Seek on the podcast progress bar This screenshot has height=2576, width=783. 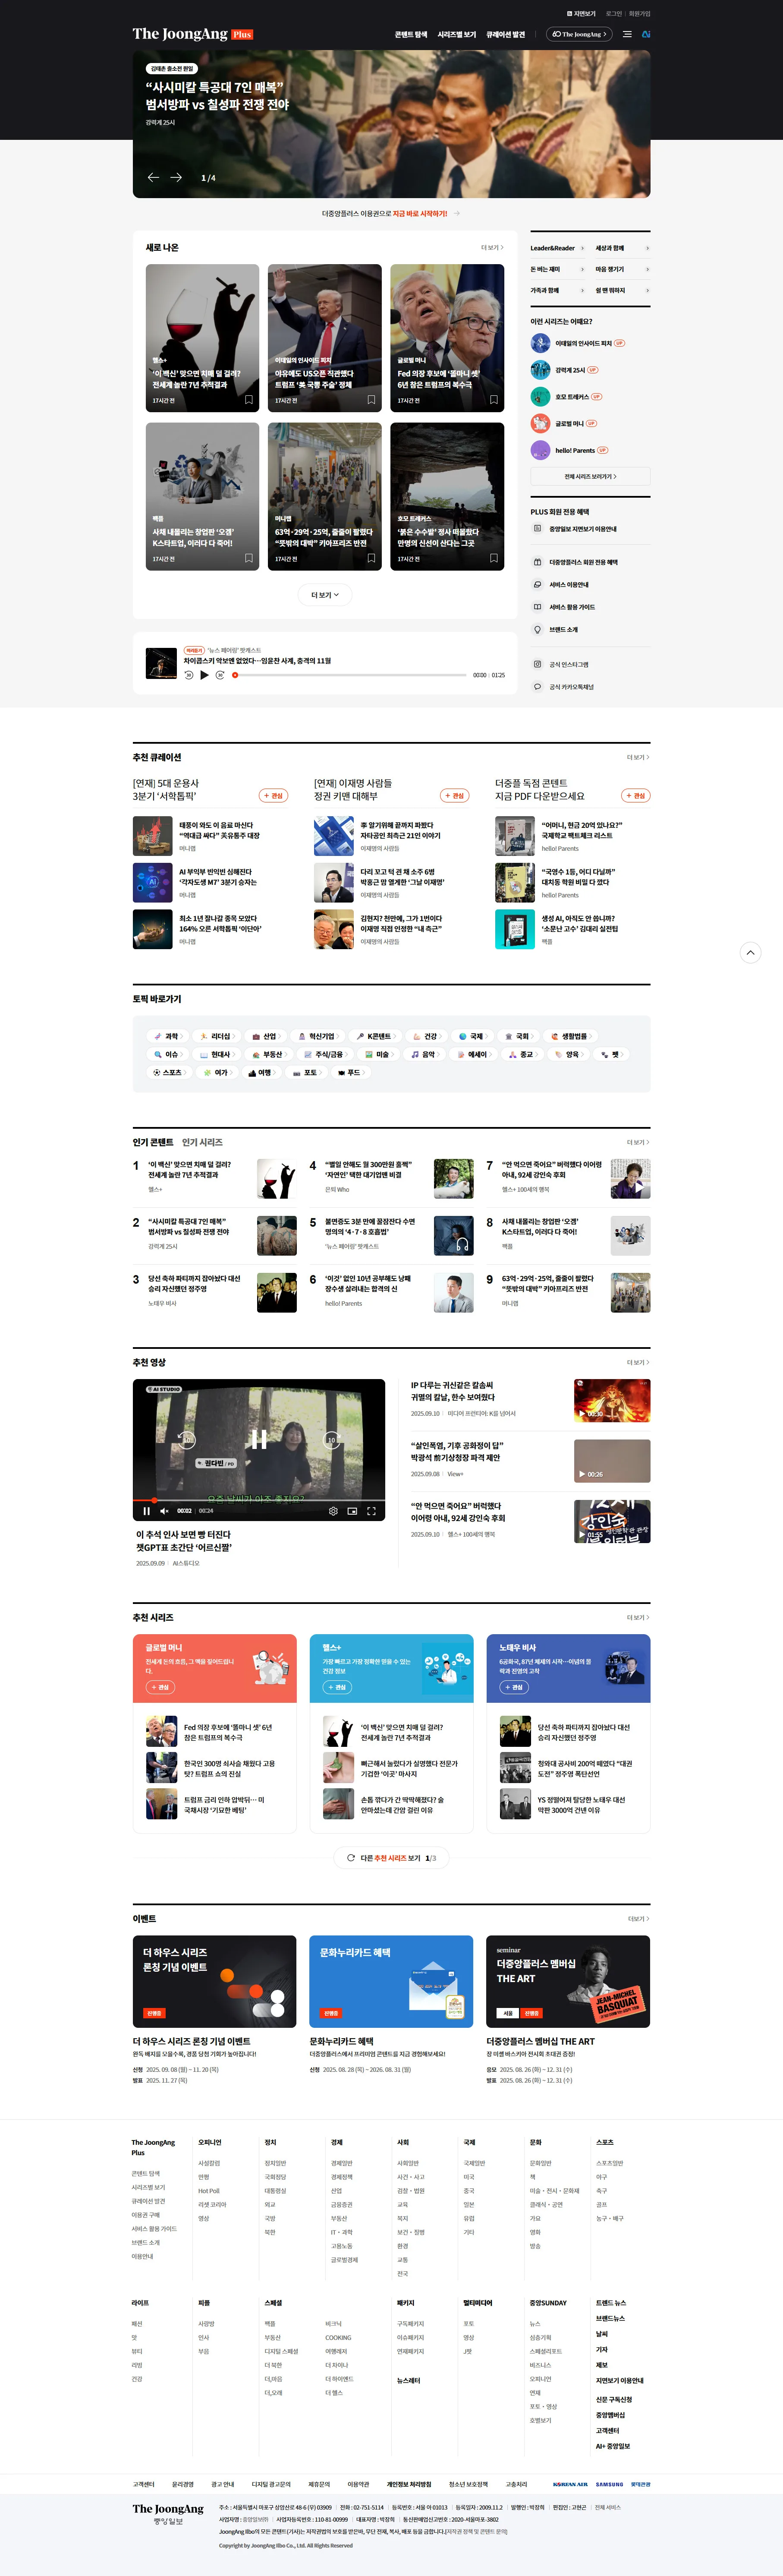(350, 675)
